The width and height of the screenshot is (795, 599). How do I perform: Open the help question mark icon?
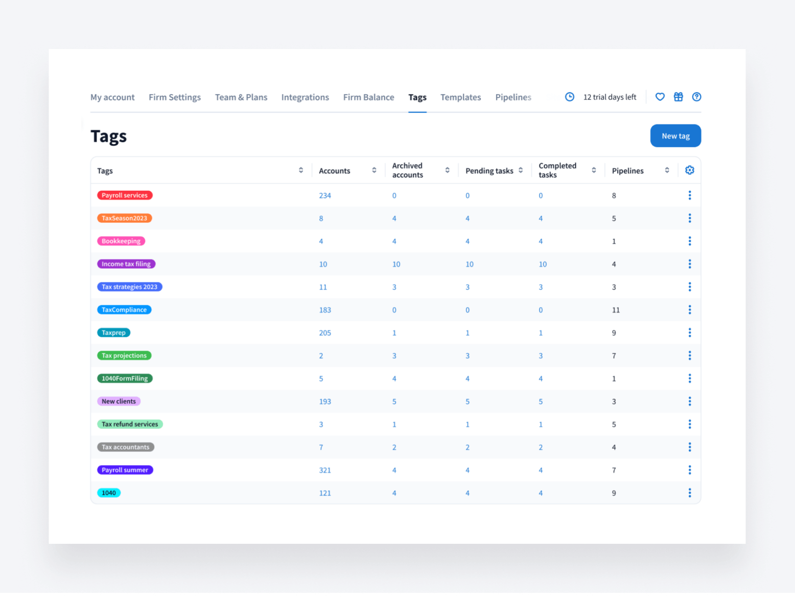[x=696, y=97]
